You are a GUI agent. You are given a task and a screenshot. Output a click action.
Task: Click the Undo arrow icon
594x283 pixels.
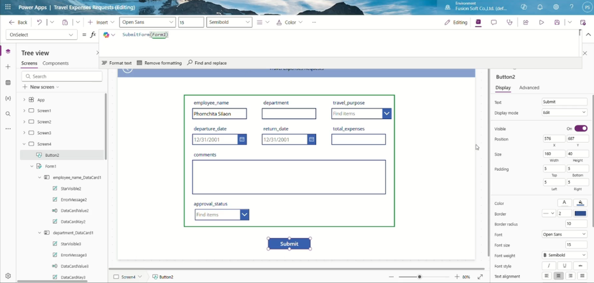pos(39,23)
